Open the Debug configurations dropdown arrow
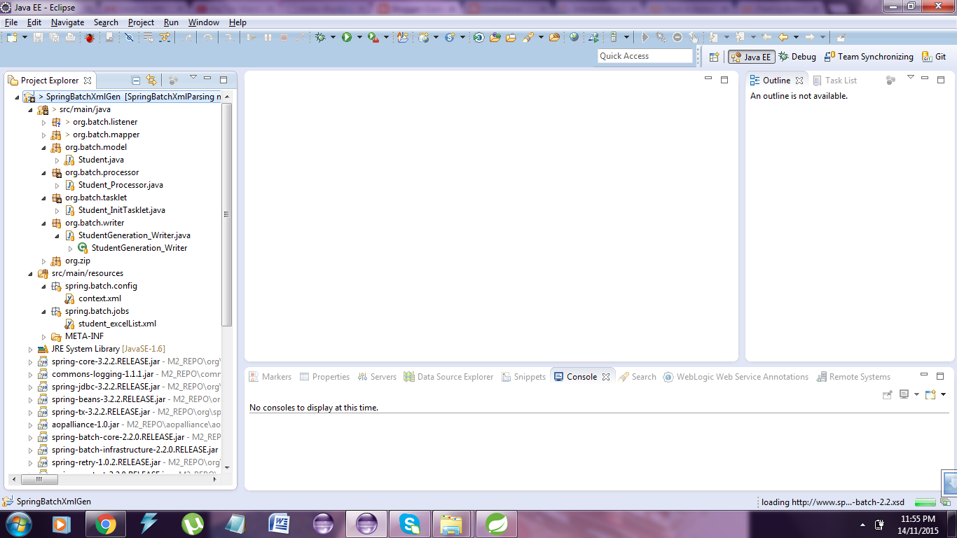 [x=333, y=37]
